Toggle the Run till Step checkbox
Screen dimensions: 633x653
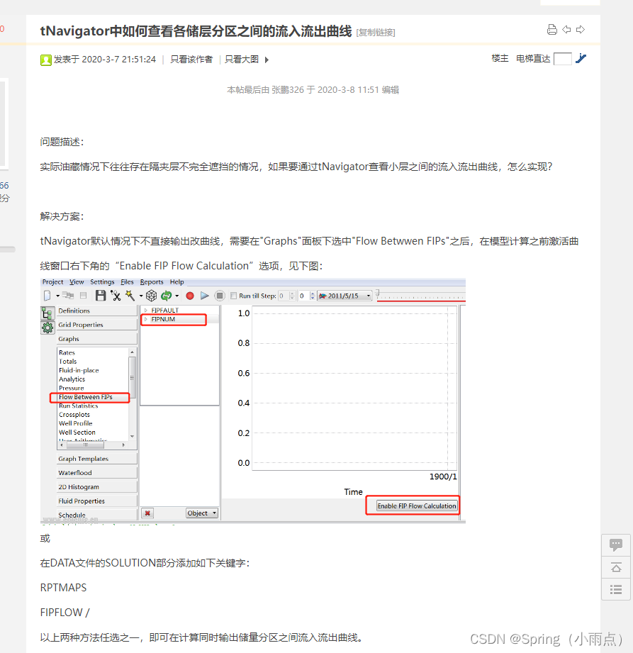234,296
